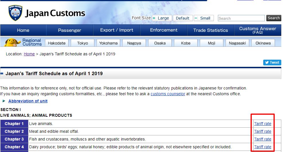Click the Home breadcrumb link
The width and height of the screenshot is (283, 152).
click(29, 54)
